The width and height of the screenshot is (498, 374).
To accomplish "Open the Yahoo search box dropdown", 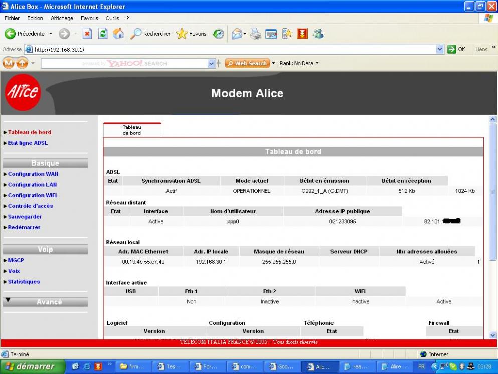I will coord(211,63).
